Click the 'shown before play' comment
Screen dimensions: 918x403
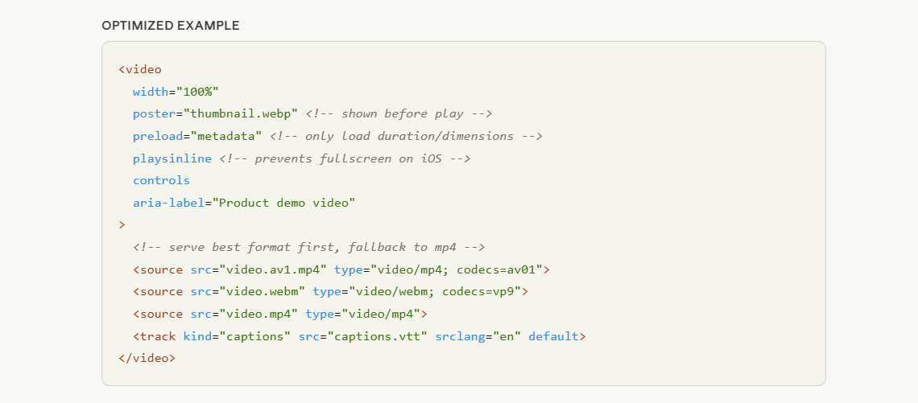[399, 114]
